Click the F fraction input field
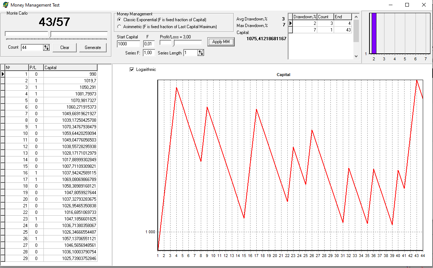 click(x=149, y=44)
